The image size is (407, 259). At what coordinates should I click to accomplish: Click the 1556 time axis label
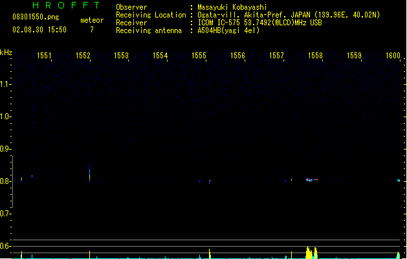click(x=237, y=56)
